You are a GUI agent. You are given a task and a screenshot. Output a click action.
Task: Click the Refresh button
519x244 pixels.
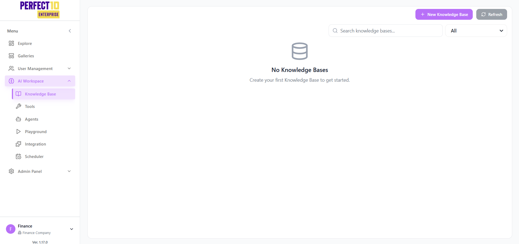(492, 14)
